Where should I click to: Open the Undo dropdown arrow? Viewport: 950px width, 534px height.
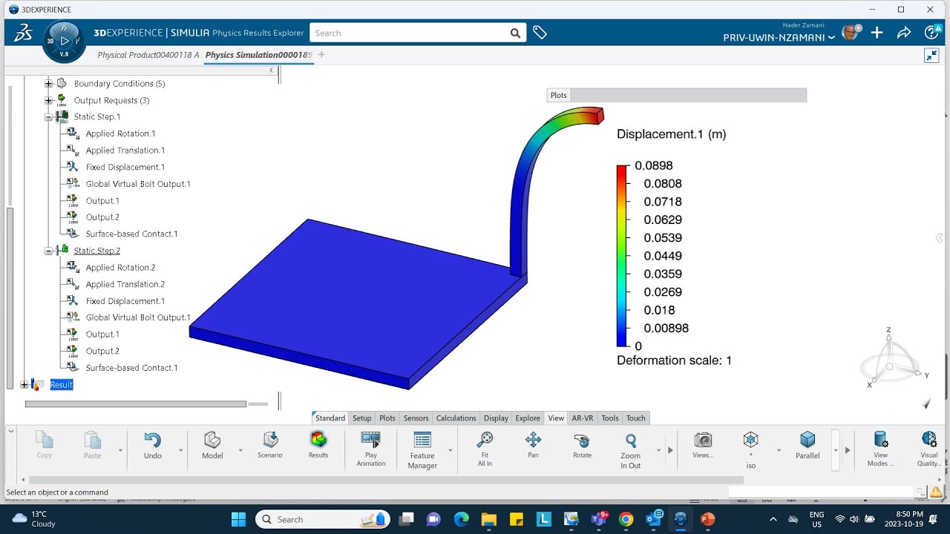(x=180, y=450)
